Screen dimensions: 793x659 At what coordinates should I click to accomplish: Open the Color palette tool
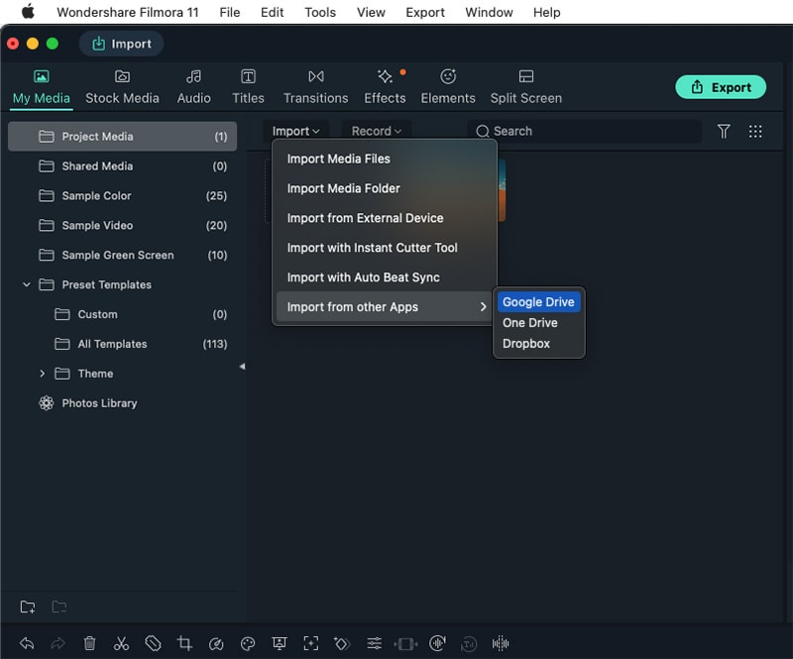tap(248, 644)
